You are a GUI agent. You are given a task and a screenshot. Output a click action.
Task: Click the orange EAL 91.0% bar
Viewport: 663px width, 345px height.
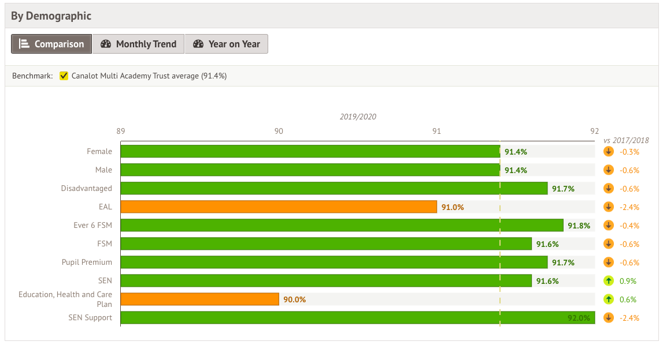tap(279, 207)
